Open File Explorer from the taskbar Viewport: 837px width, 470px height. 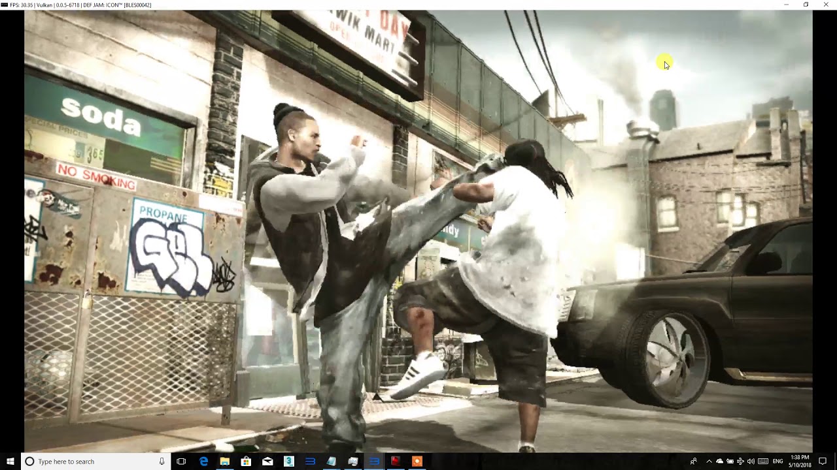[226, 462]
